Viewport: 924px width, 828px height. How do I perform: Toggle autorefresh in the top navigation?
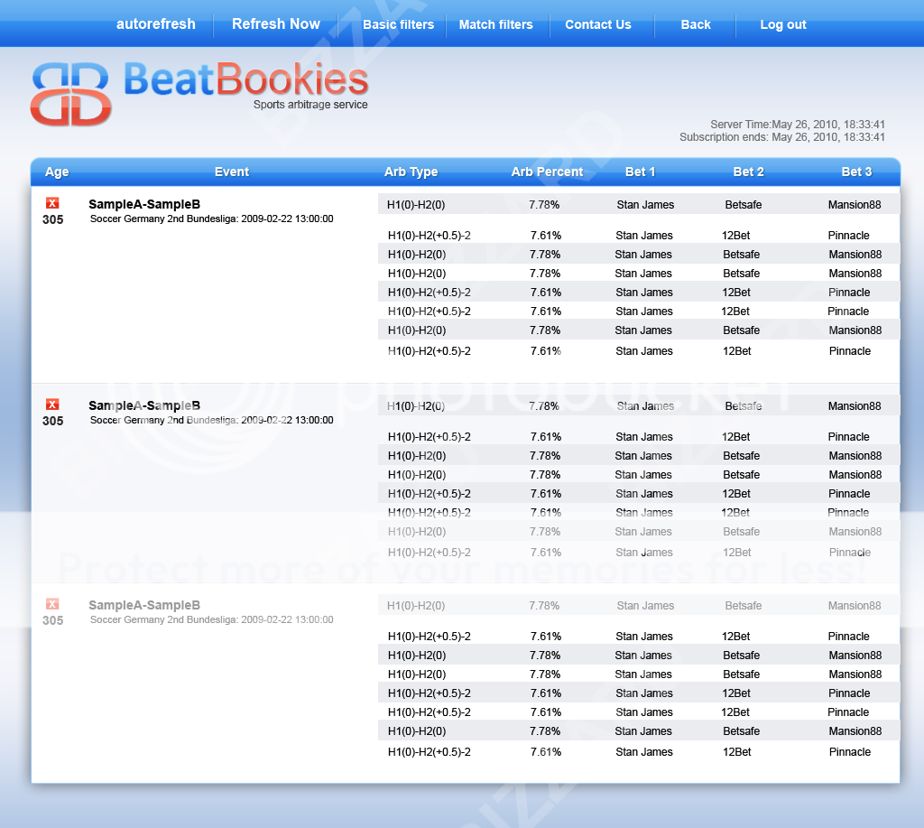point(155,24)
